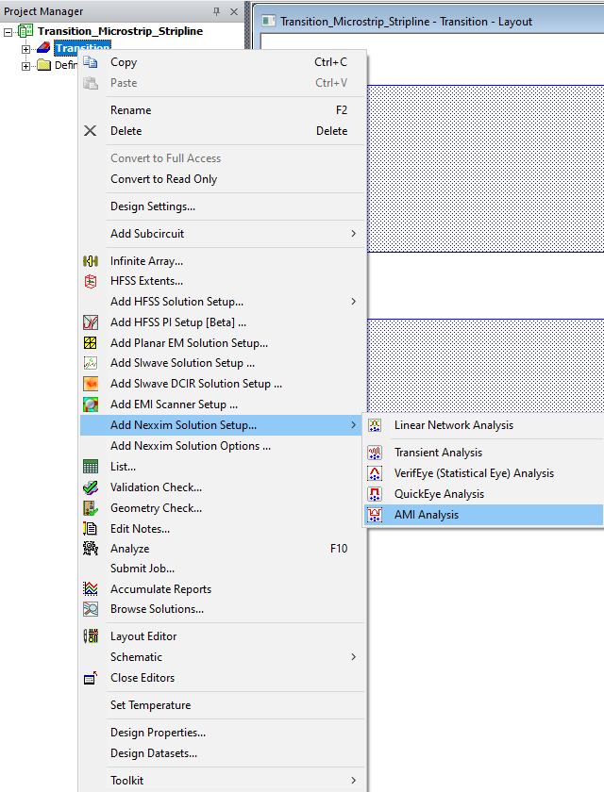Click the QuickEye Analysis icon

tap(375, 494)
